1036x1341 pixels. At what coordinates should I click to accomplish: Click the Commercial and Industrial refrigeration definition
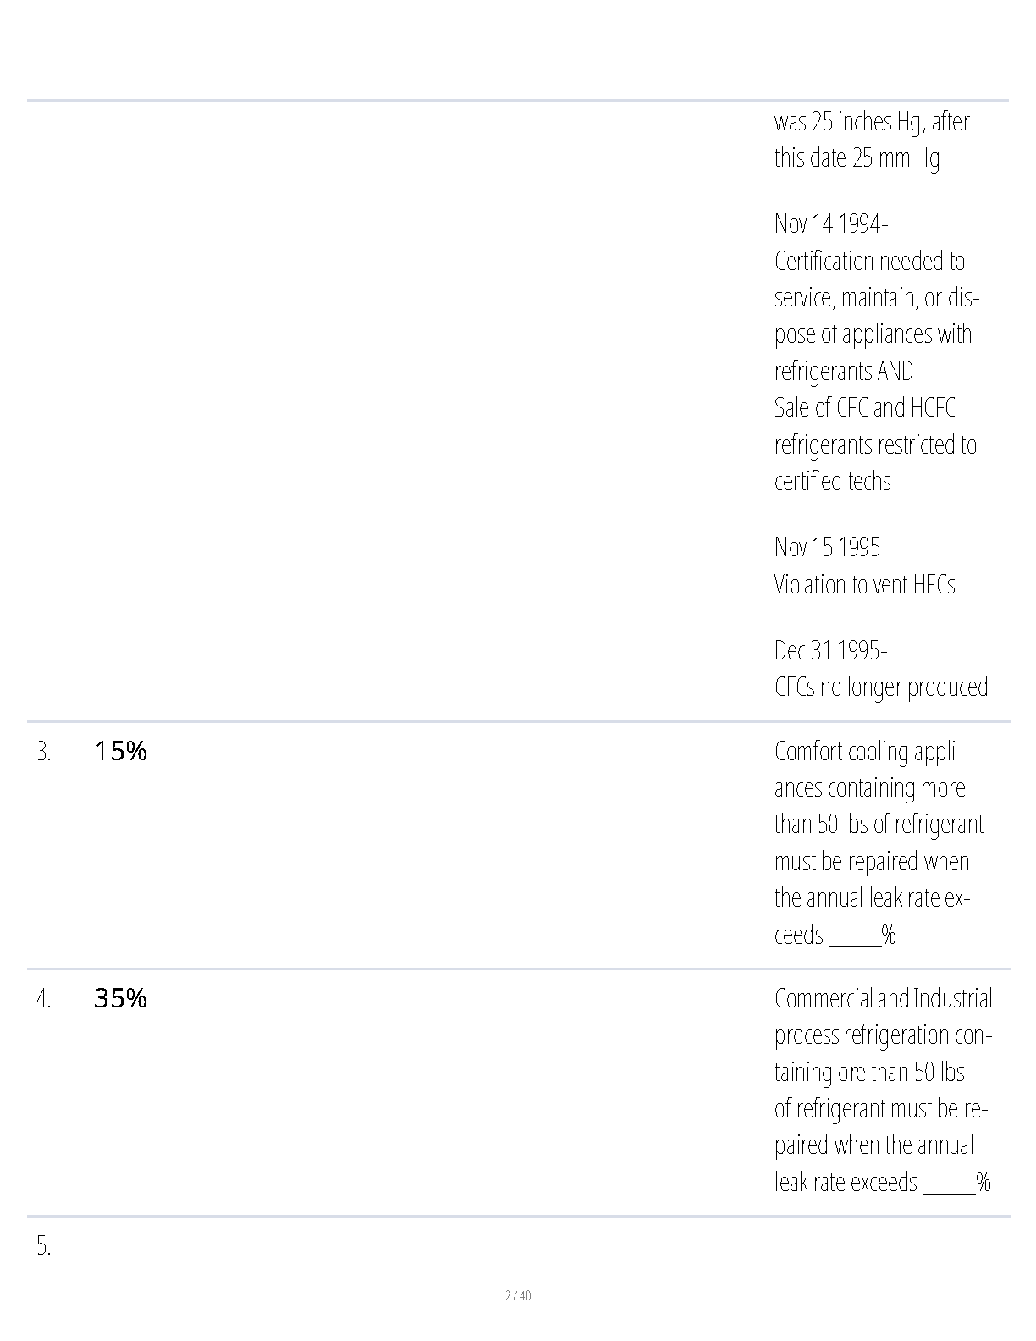(x=884, y=1090)
